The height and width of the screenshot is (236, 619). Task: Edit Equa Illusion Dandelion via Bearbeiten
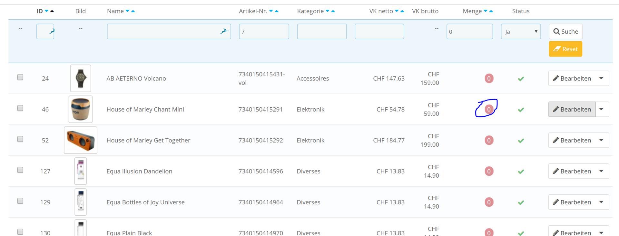point(572,171)
